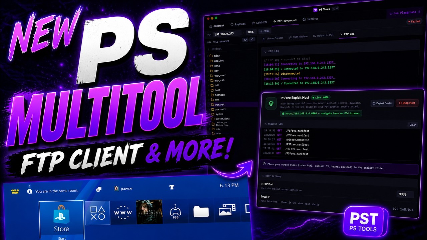
Task: Open the pawsxr profile
Action: [x=124, y=188]
